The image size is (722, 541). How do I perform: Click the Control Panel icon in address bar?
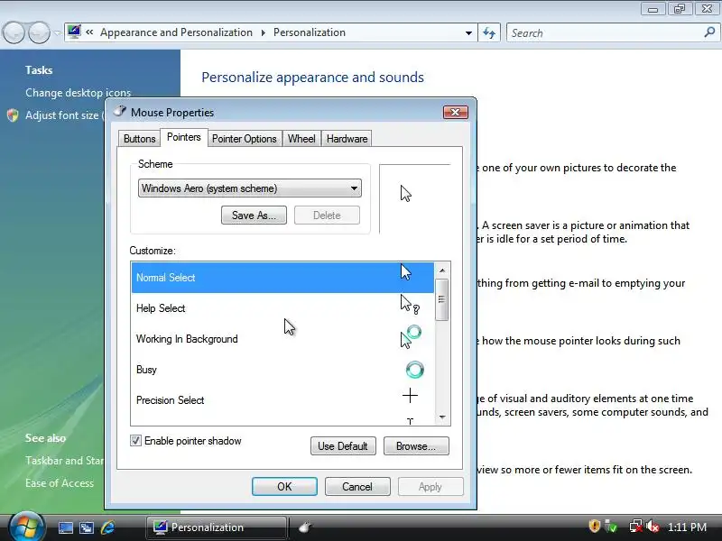[x=74, y=32]
